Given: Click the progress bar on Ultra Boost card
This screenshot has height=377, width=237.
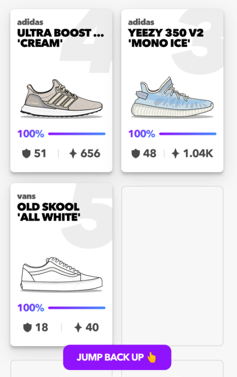Looking at the screenshot, I should [77, 134].
